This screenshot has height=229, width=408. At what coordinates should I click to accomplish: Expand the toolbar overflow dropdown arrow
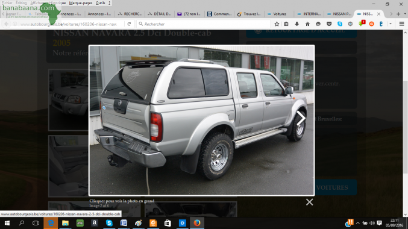391,24
